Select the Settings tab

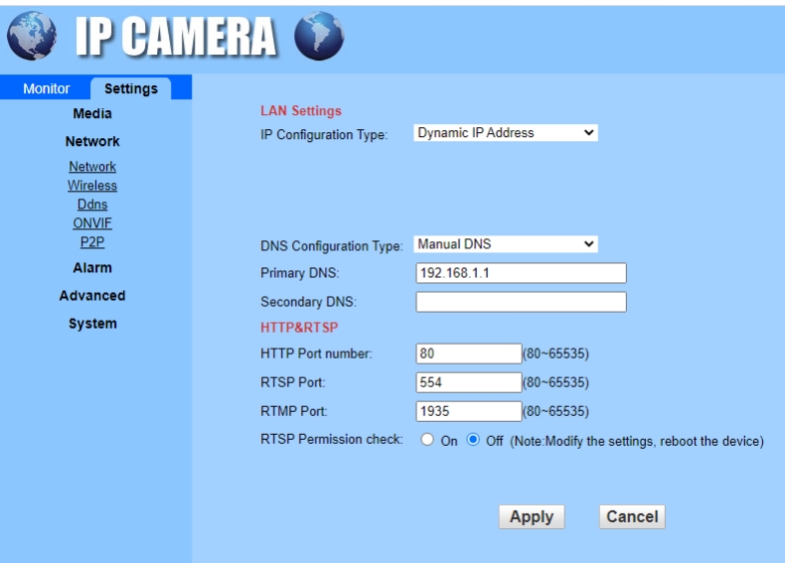[130, 88]
